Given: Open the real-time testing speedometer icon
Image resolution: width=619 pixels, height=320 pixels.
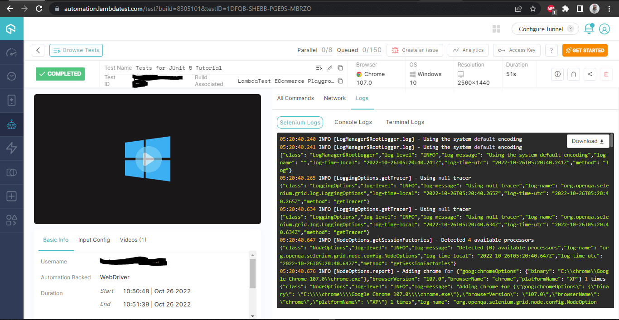Looking at the screenshot, I should (x=11, y=53).
